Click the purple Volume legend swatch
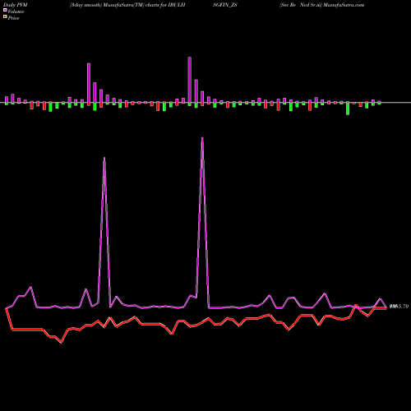 [5, 11]
